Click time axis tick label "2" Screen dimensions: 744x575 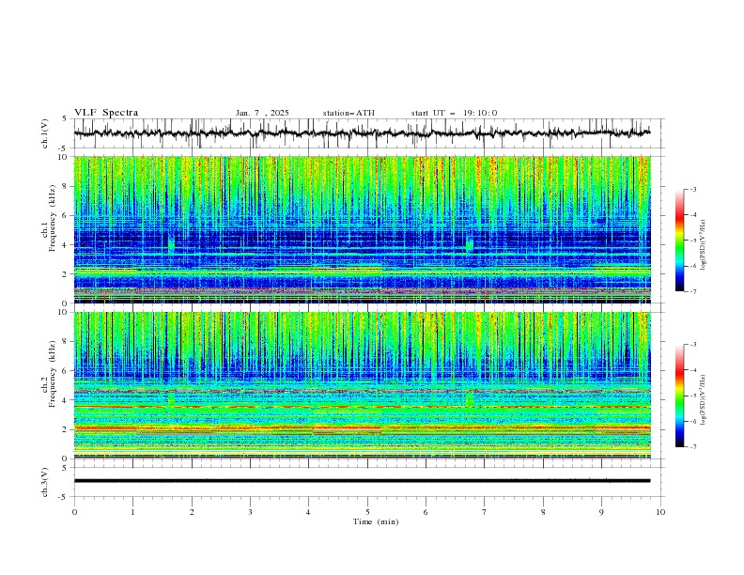(192, 512)
